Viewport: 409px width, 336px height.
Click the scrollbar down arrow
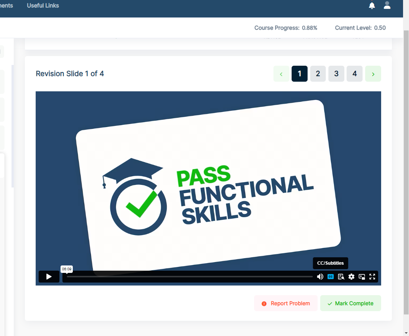coord(406,333)
